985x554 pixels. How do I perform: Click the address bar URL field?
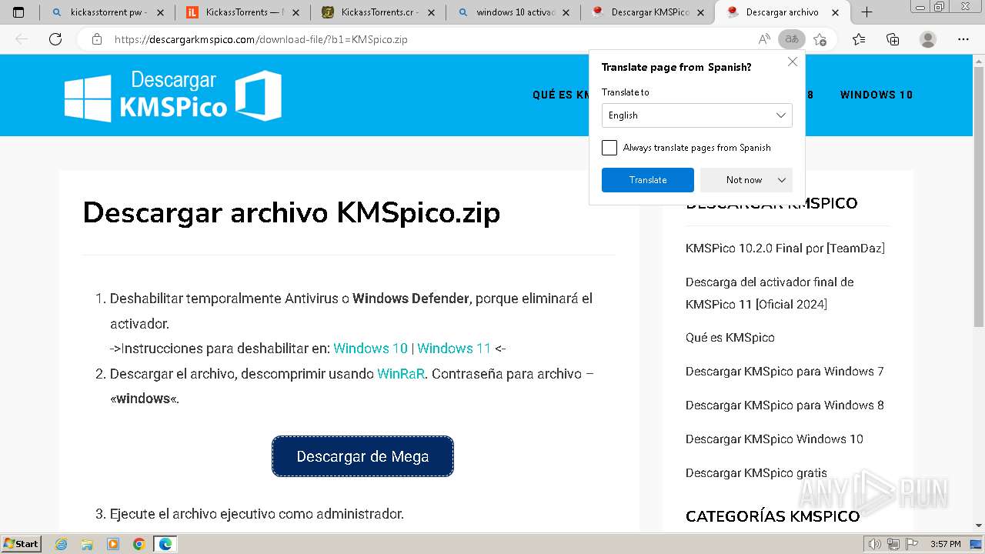point(431,39)
